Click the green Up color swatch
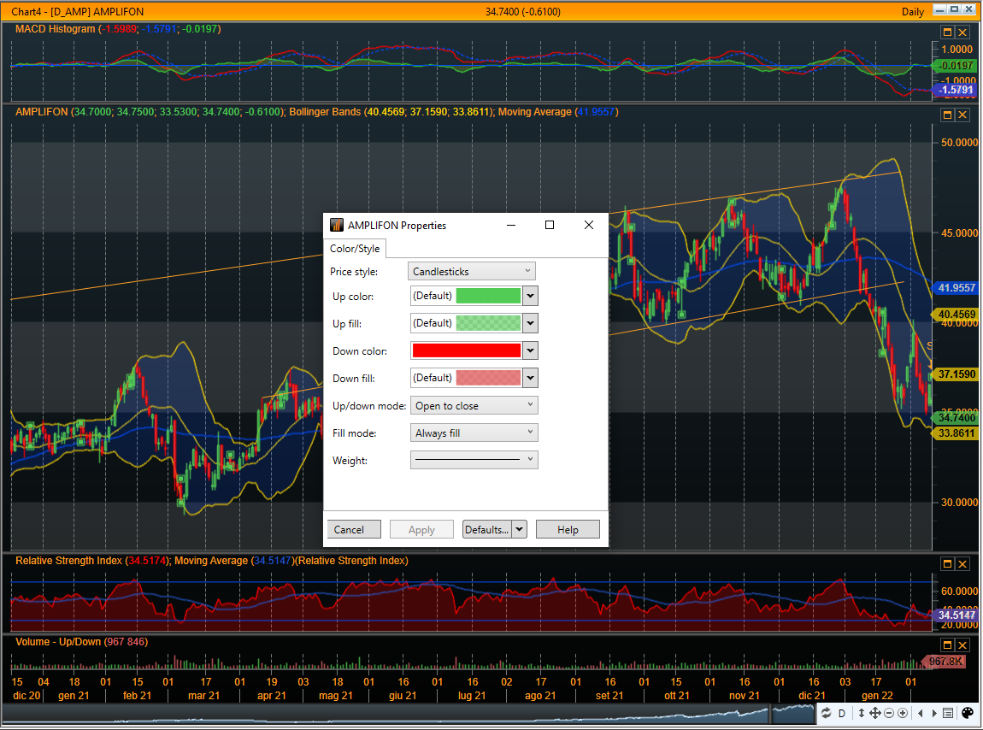983x730 pixels. [x=488, y=296]
